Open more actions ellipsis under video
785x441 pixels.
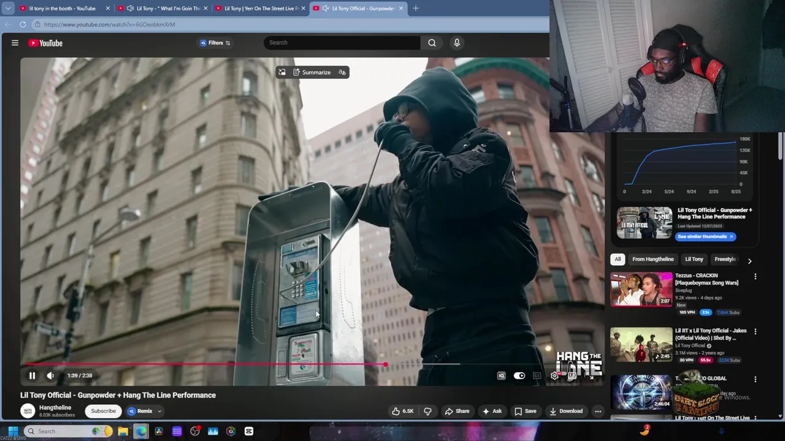[x=598, y=411]
